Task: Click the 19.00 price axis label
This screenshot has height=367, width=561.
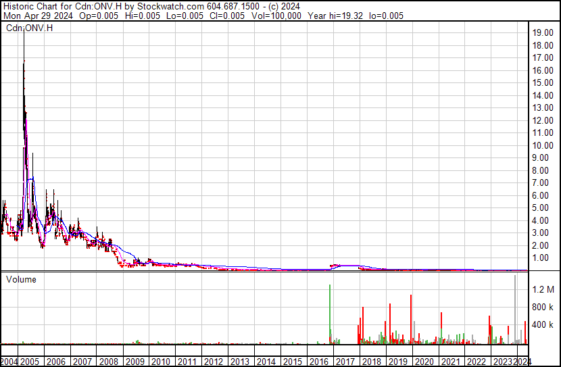Action: (x=543, y=32)
